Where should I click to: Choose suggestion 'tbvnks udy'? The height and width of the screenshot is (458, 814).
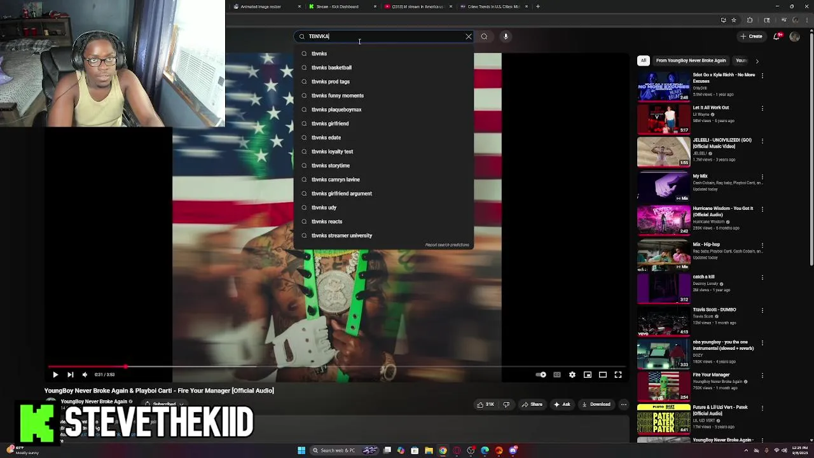point(383,207)
